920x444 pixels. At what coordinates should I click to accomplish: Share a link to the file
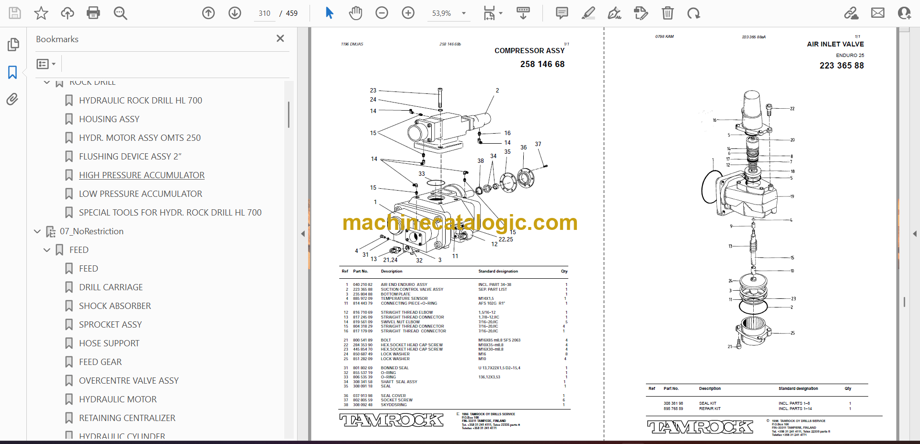(851, 13)
